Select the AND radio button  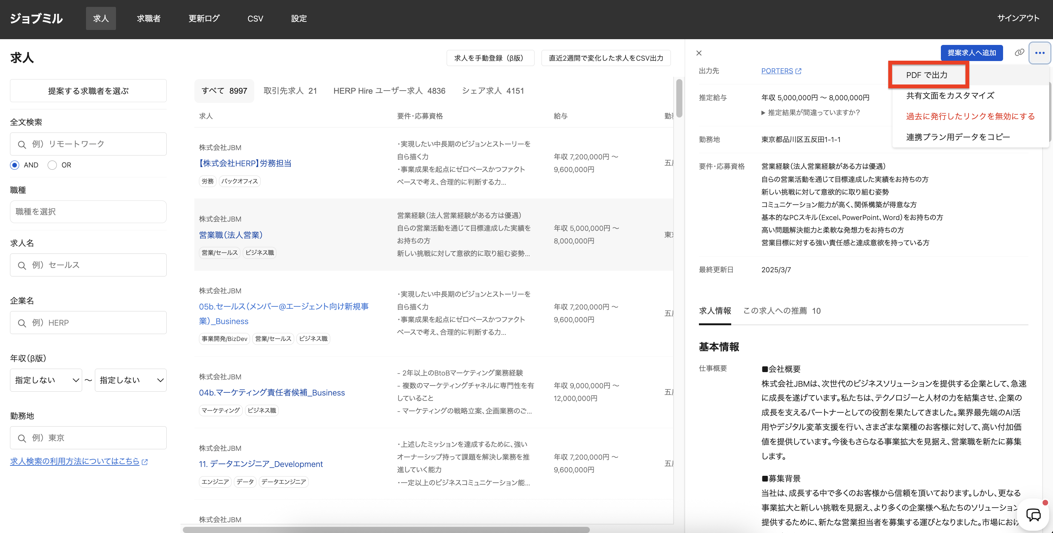click(x=15, y=165)
